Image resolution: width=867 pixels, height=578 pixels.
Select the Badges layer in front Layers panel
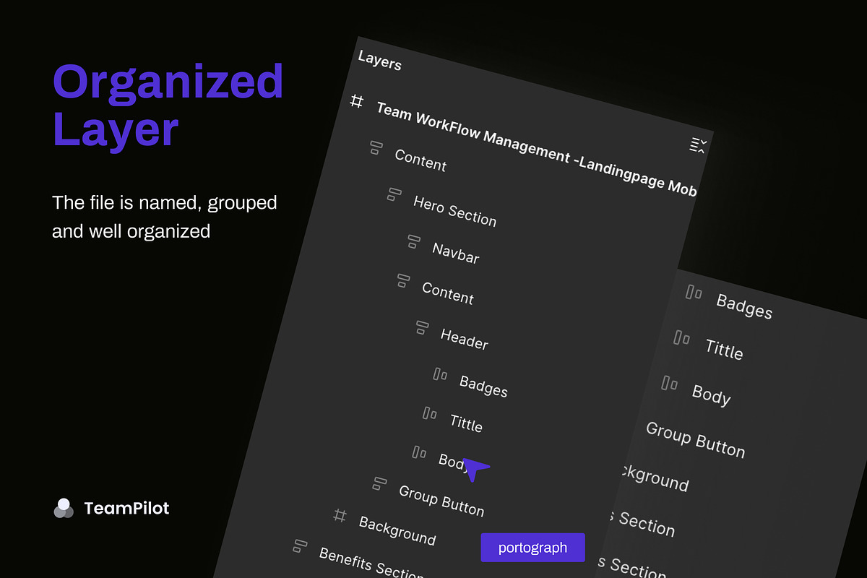pyautogui.click(x=483, y=385)
